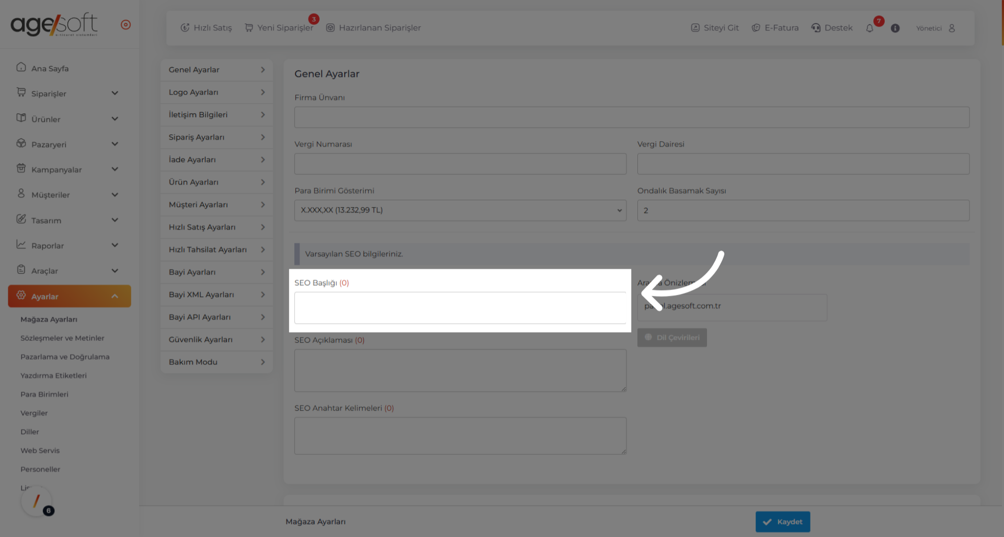Open the floating chat widget icon
Screen dimensions: 1004x537
(37, 501)
